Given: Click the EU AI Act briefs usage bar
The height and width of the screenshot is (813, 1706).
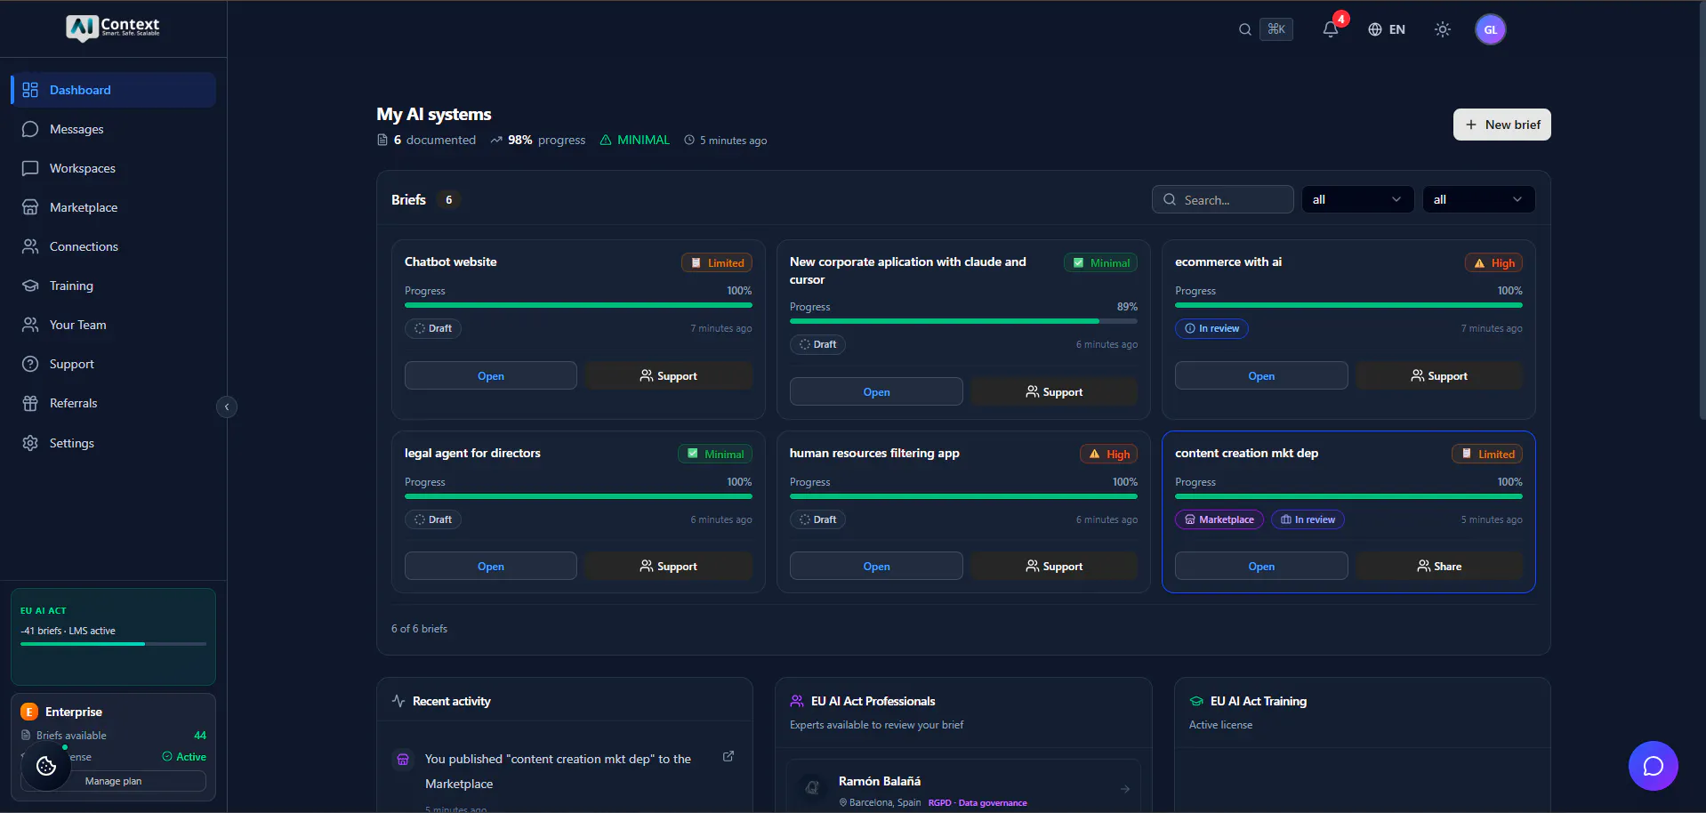Looking at the screenshot, I should (x=113, y=643).
